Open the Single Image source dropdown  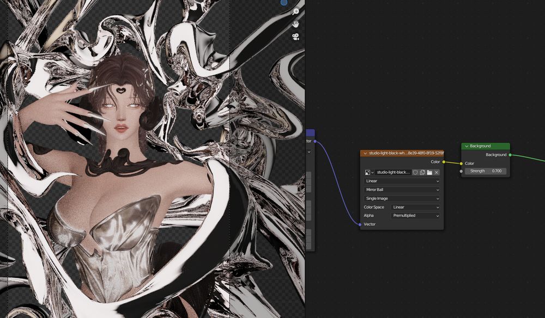coord(402,198)
